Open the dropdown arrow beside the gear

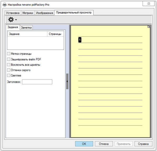click(16, 20)
